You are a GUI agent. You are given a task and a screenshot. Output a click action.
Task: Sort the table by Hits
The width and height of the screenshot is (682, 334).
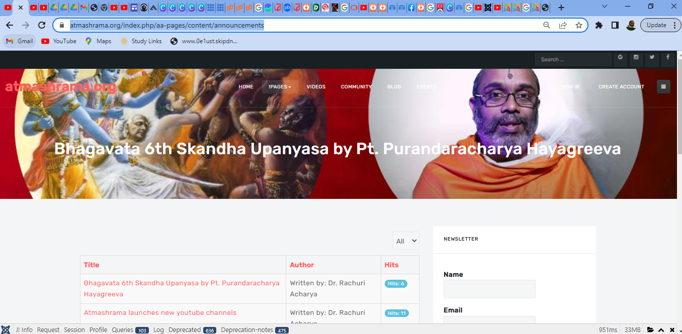[x=391, y=265]
